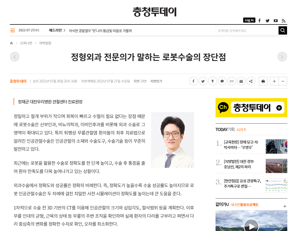Email the article with envelope icon
The height and width of the screenshot is (231, 295).
pyautogui.click(x=241, y=81)
